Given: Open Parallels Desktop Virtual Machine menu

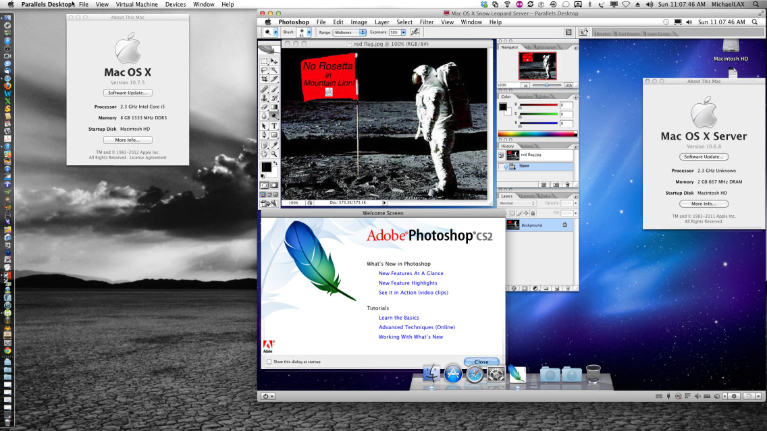Looking at the screenshot, I should click(136, 4).
